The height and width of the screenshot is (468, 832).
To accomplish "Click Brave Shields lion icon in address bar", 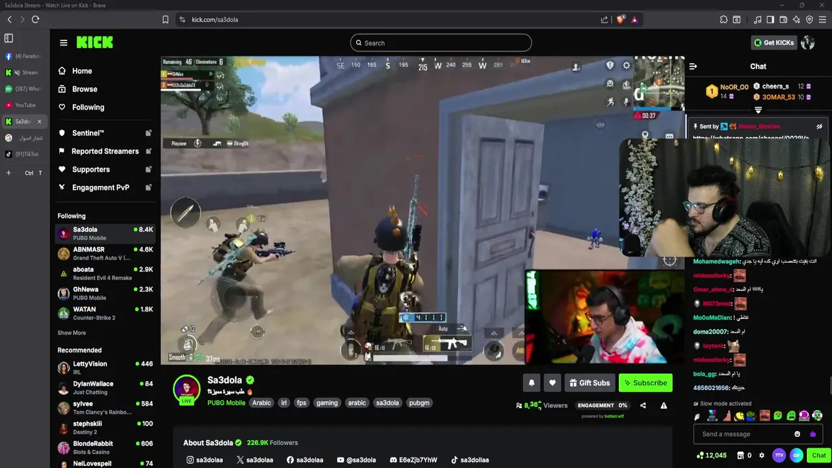I will coord(620,19).
